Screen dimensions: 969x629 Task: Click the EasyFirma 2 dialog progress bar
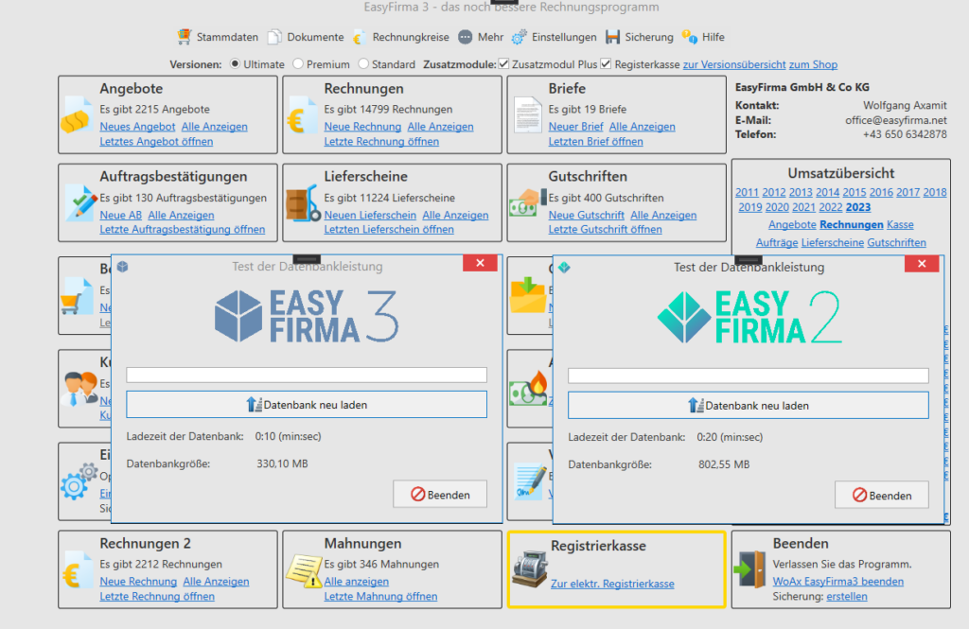749,376
